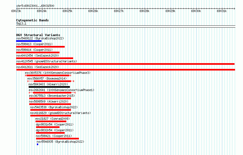Image resolution: width=243 pixels, height=155 pixels.
Task: Open nsv4116629 (gnomADStructuralVariants) label
Action: 60,113
